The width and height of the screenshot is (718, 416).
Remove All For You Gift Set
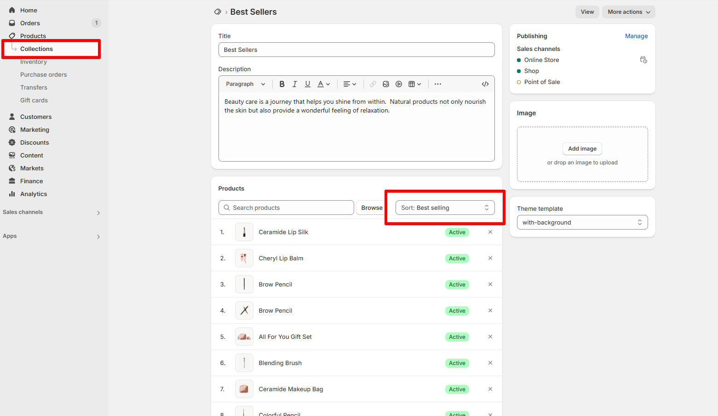tap(490, 337)
